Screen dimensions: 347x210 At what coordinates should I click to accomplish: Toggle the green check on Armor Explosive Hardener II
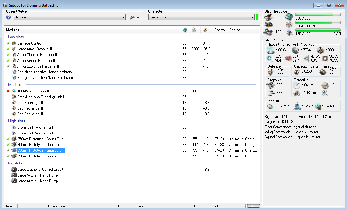click(x=8, y=66)
